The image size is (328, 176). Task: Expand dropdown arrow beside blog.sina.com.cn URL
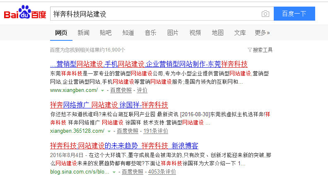click(x=114, y=172)
